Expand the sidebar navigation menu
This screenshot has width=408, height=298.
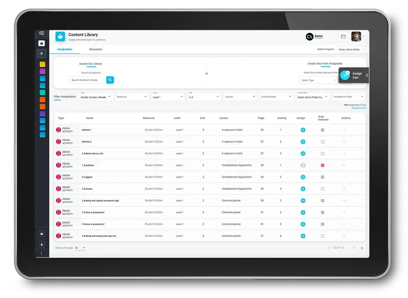click(41, 33)
